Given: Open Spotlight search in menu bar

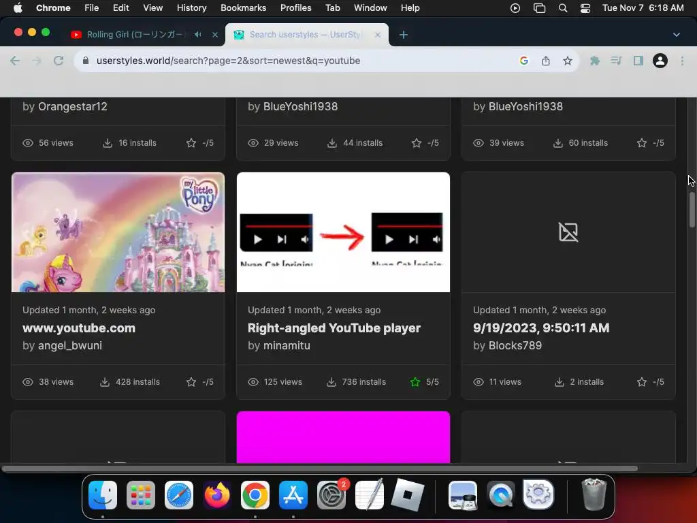Looking at the screenshot, I should coord(563,8).
